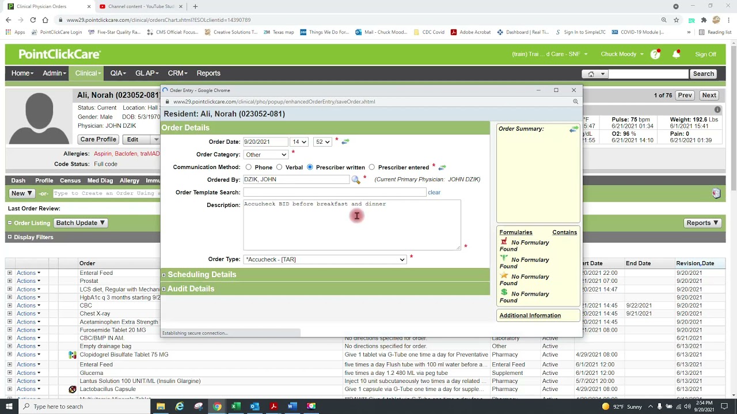Open the Order Category dropdown
The height and width of the screenshot is (414, 737).
[265, 155]
